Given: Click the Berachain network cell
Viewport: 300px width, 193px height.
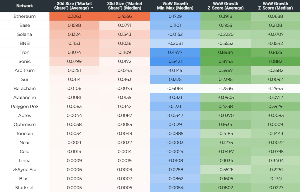Looking at the screenshot, I should point(24,88).
